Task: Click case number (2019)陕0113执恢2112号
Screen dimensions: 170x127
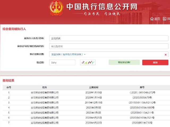Action: pyautogui.click(x=142, y=103)
